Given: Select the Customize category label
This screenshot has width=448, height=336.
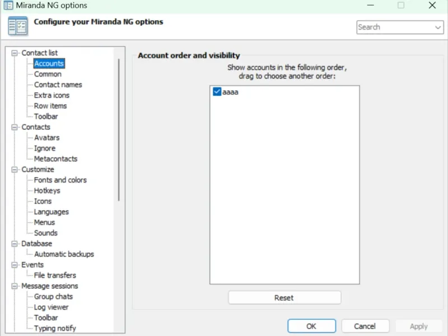Looking at the screenshot, I should coord(38,169).
